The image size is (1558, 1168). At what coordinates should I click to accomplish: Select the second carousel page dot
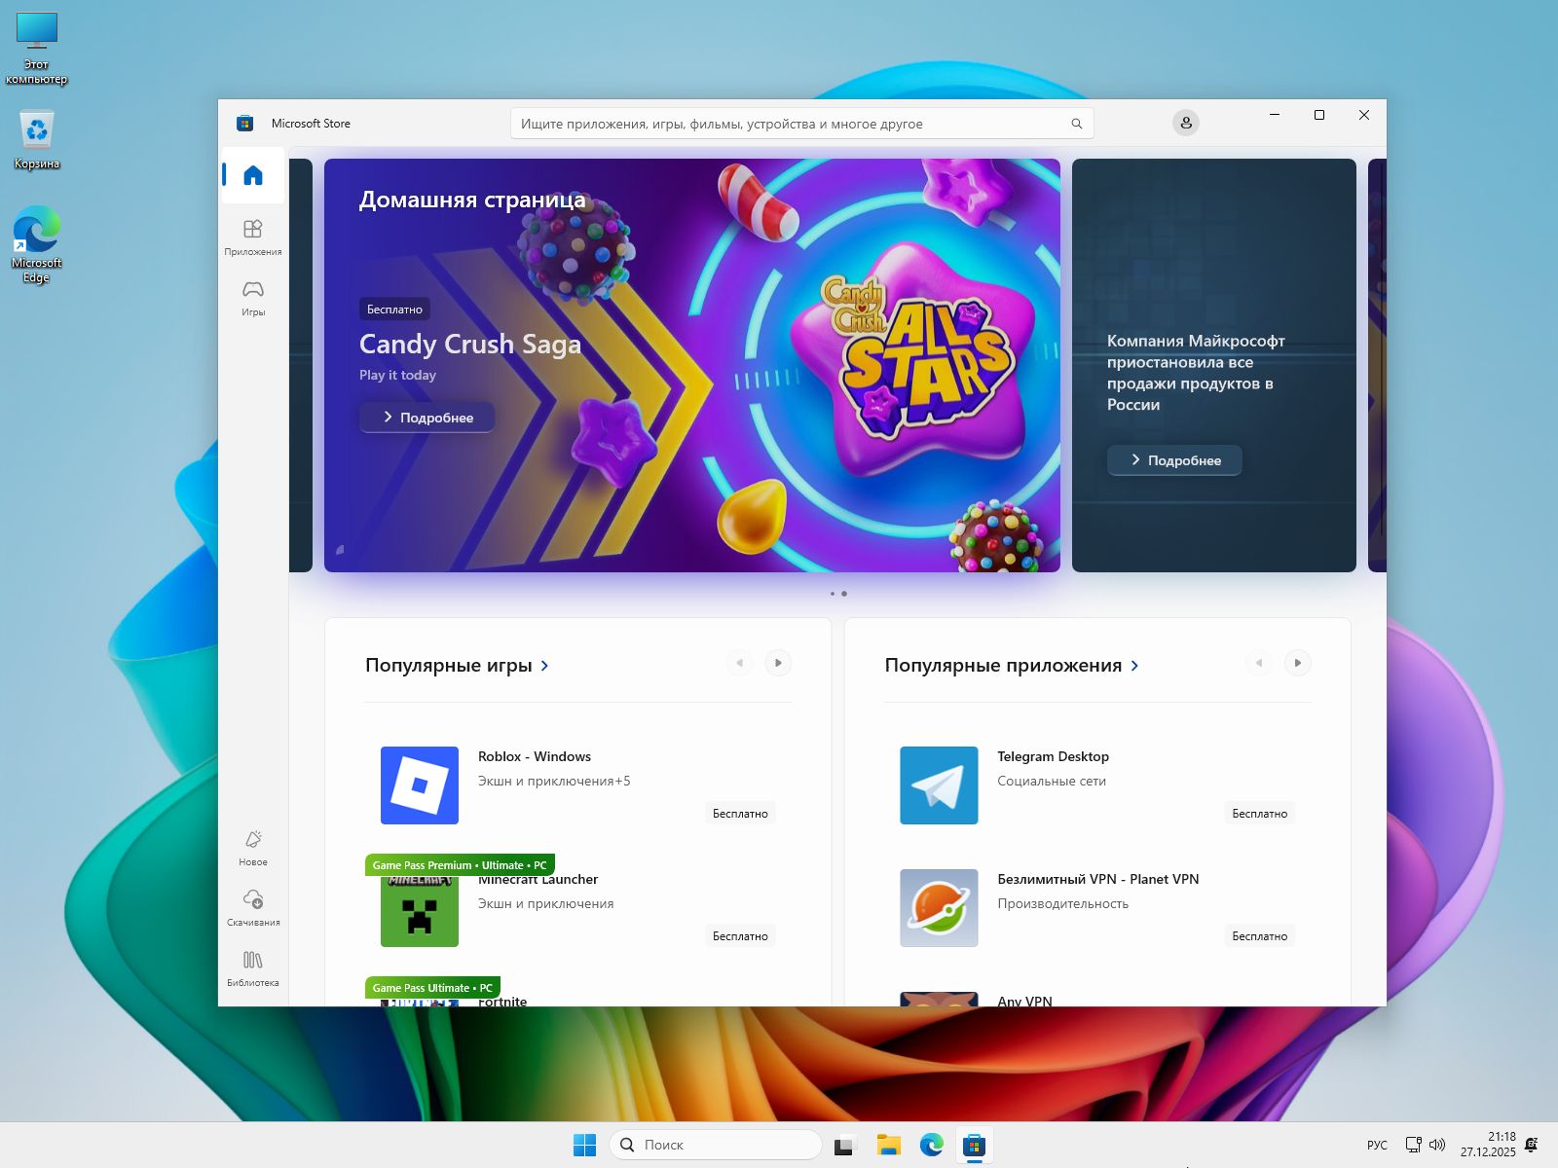tap(844, 594)
